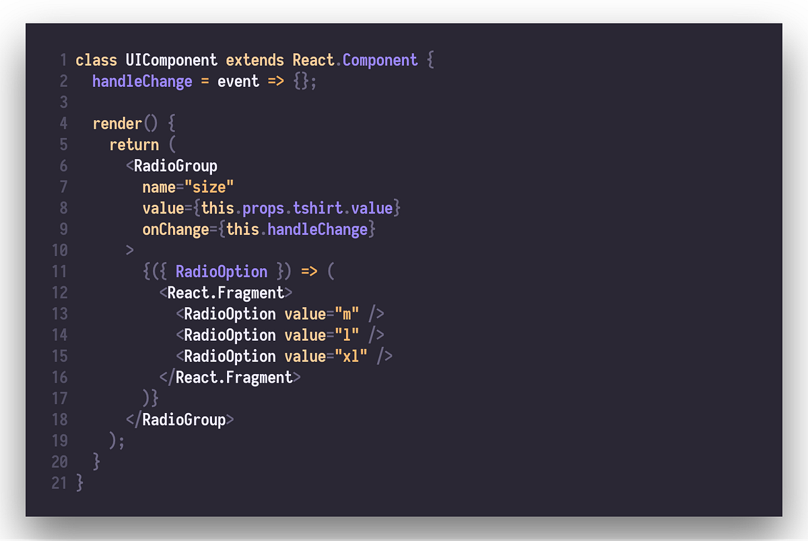808x541 pixels.
Task: Select the value="xl" attribute on line 15
Action: (325, 356)
